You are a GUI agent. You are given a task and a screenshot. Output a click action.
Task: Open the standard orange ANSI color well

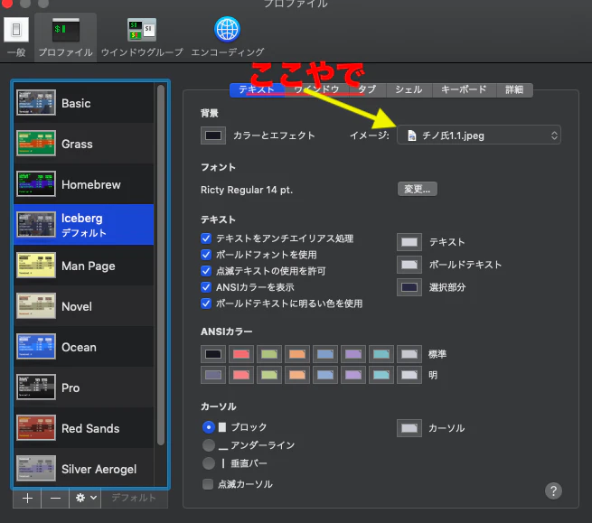coord(297,354)
